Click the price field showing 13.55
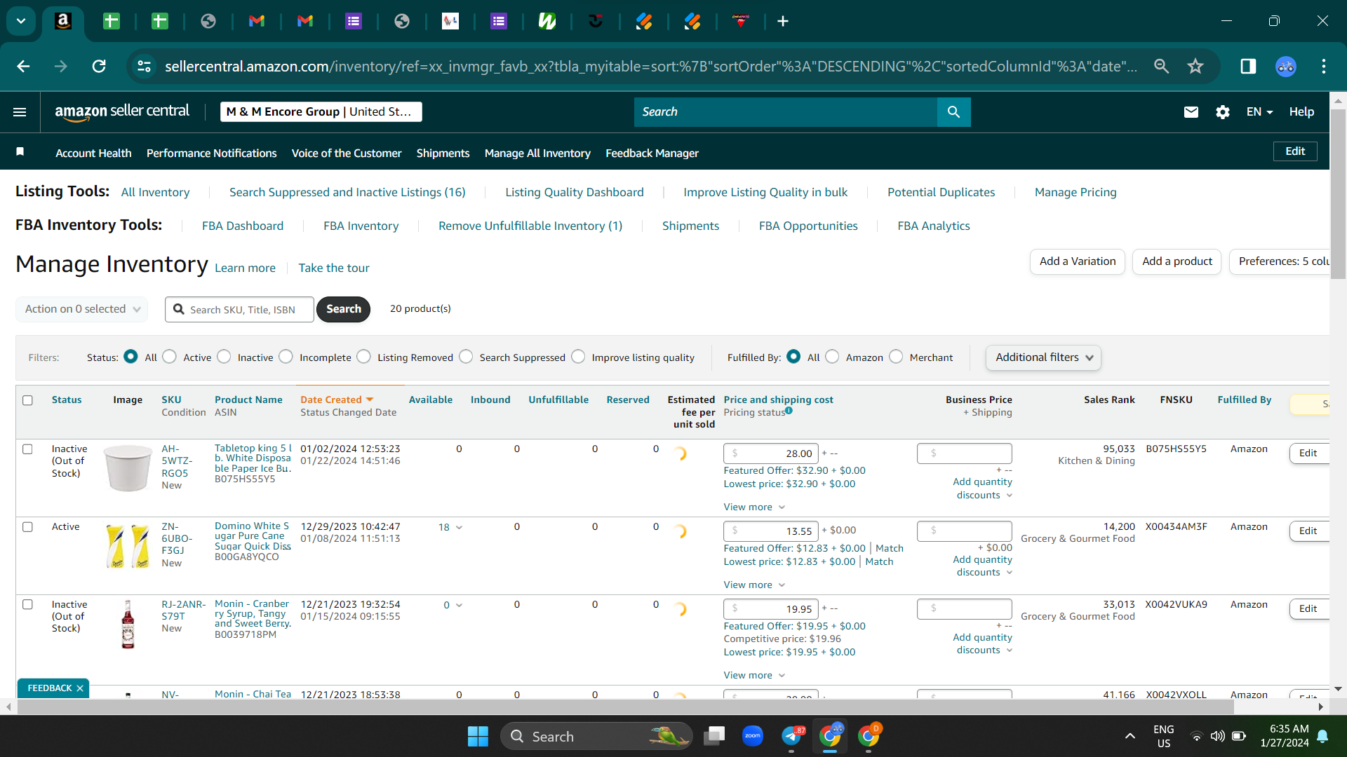The image size is (1347, 757). [x=771, y=531]
